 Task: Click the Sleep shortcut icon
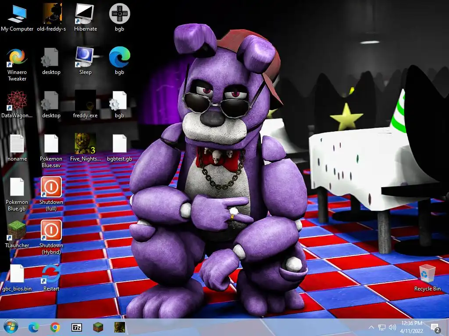pyautogui.click(x=86, y=61)
